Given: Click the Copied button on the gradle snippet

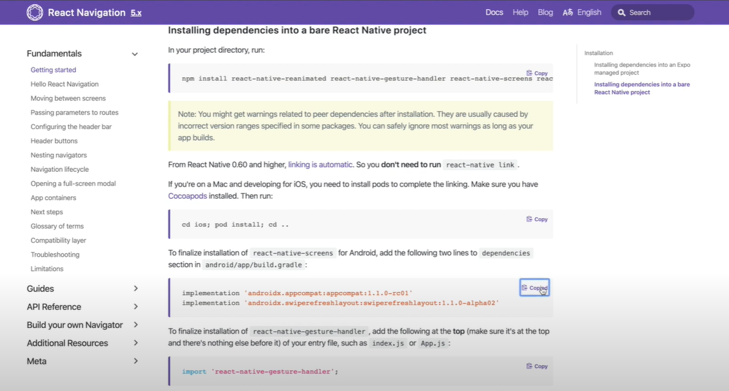Looking at the screenshot, I should [x=534, y=287].
